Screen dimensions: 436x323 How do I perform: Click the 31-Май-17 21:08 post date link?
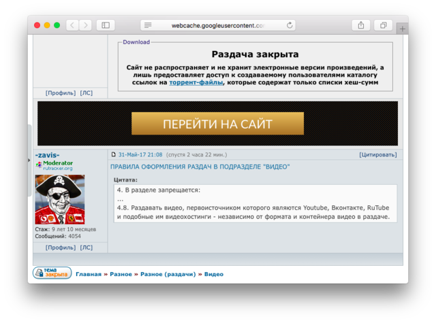(x=140, y=155)
